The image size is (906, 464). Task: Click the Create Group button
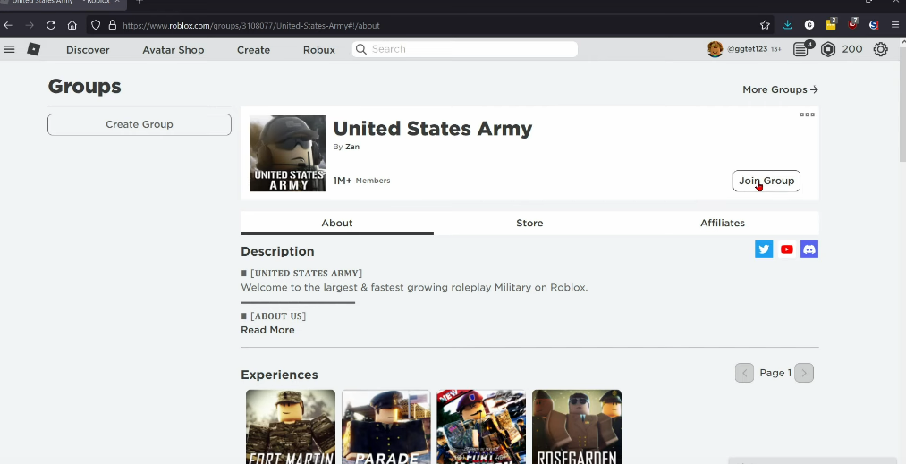(x=140, y=124)
